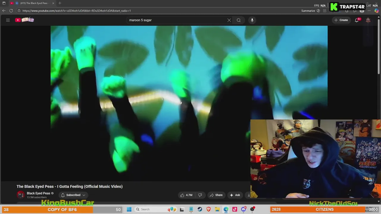Like the video with thumbs up
Viewport: 381px width, 214px height.
coord(186,195)
